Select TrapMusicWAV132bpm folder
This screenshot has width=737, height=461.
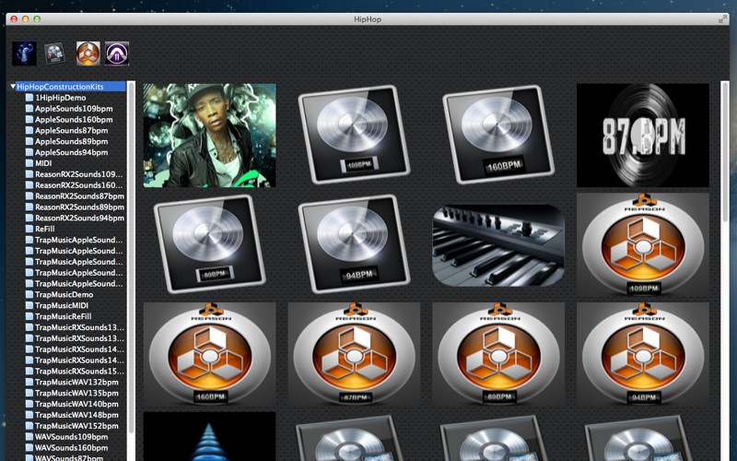(x=76, y=382)
